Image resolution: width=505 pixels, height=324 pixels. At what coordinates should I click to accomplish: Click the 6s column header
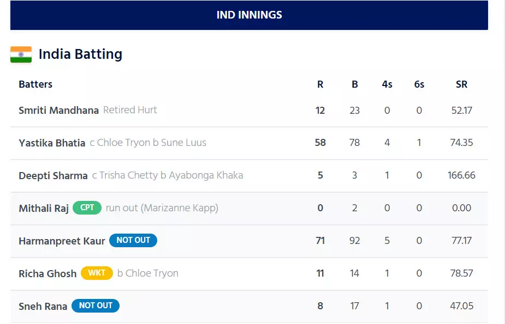[x=419, y=84]
